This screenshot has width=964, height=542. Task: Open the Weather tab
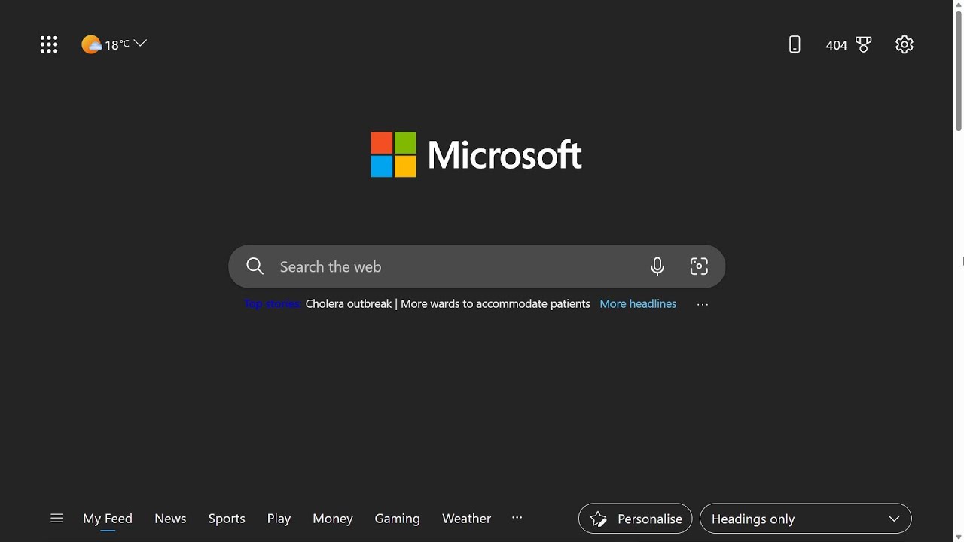[466, 519]
